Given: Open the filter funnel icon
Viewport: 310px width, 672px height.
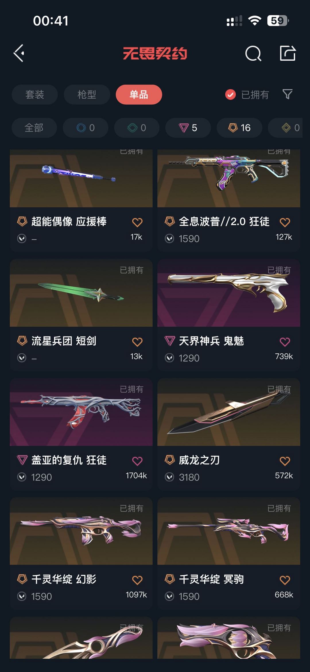Looking at the screenshot, I should tap(287, 94).
